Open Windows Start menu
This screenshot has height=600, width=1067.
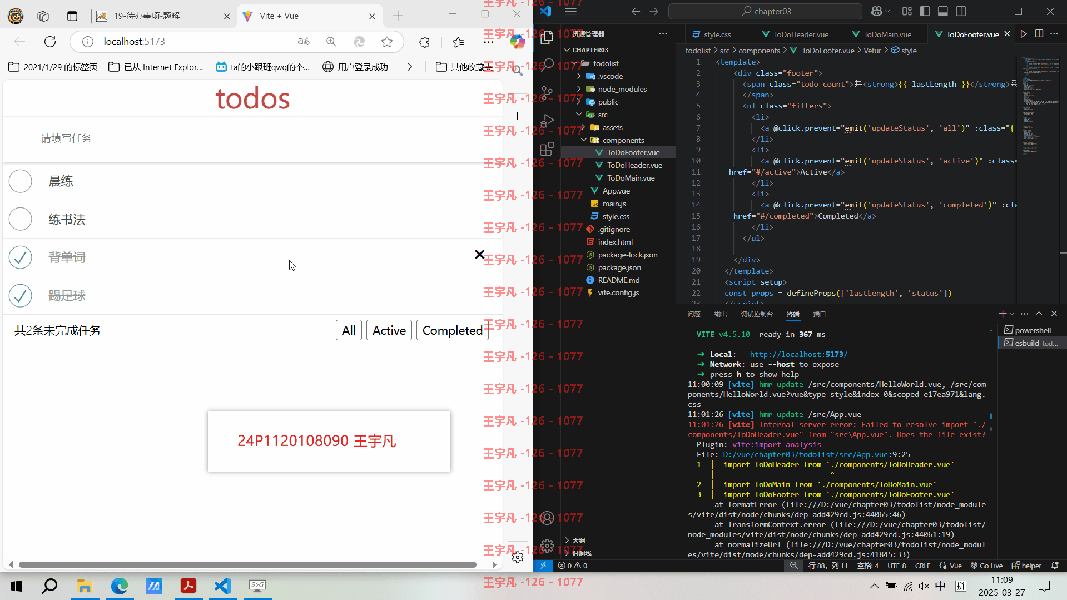pos(16,586)
